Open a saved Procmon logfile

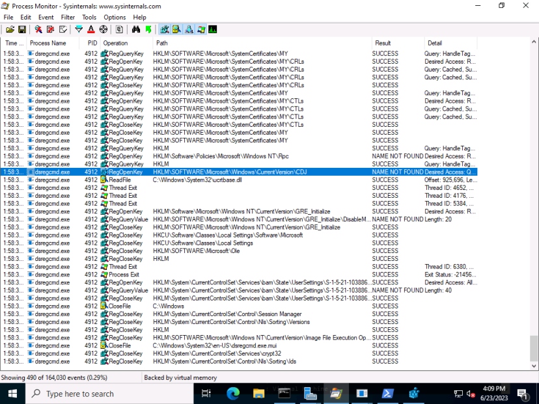[9, 29]
